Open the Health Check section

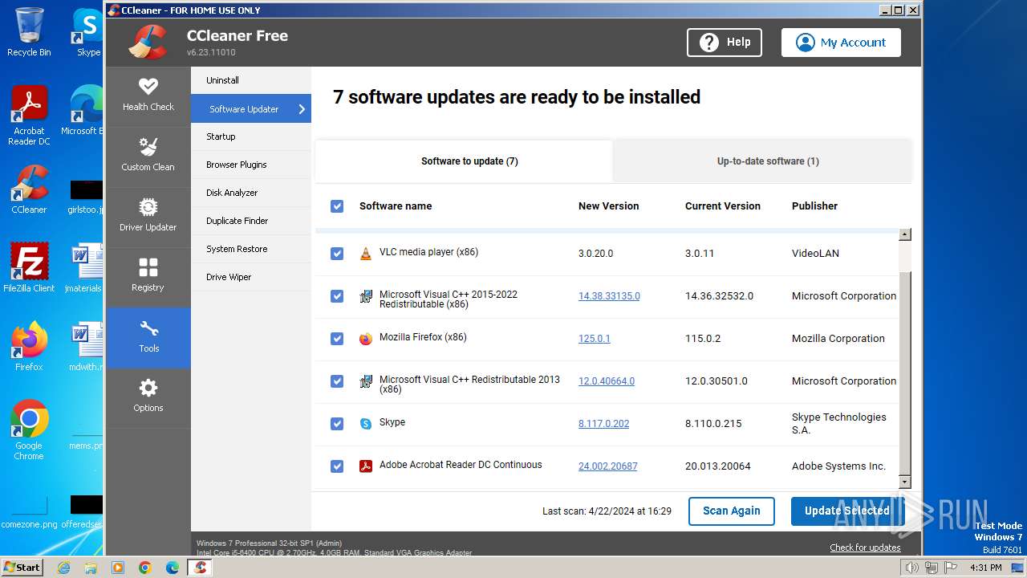pos(148,95)
